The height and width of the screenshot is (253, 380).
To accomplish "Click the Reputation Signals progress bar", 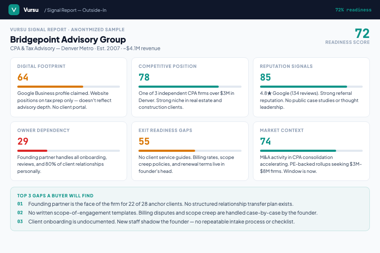I will tap(312, 87).
